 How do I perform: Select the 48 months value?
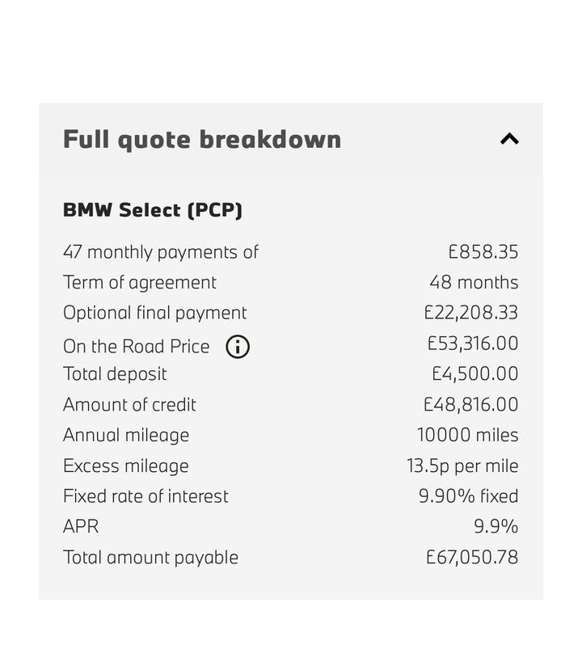pyautogui.click(x=474, y=283)
